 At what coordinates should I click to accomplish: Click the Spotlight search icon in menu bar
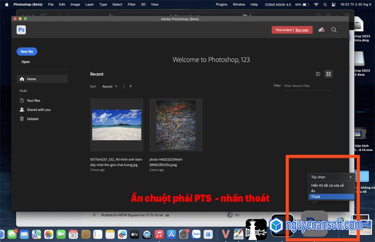pos(325,4)
